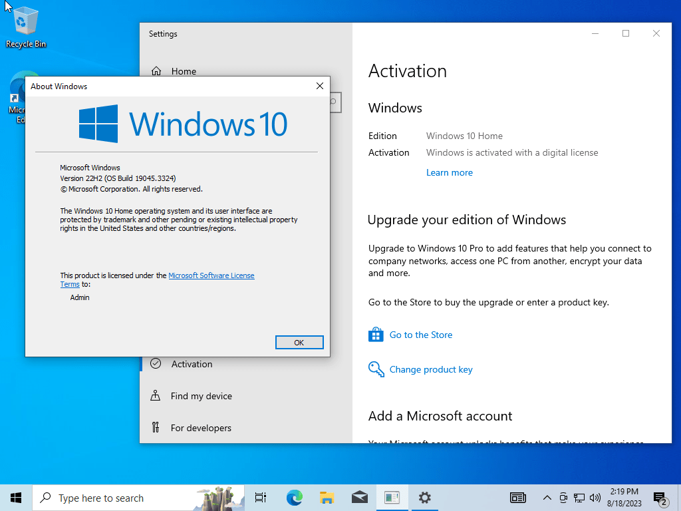Click the For developers tools icon
681x511 pixels.
156,428
